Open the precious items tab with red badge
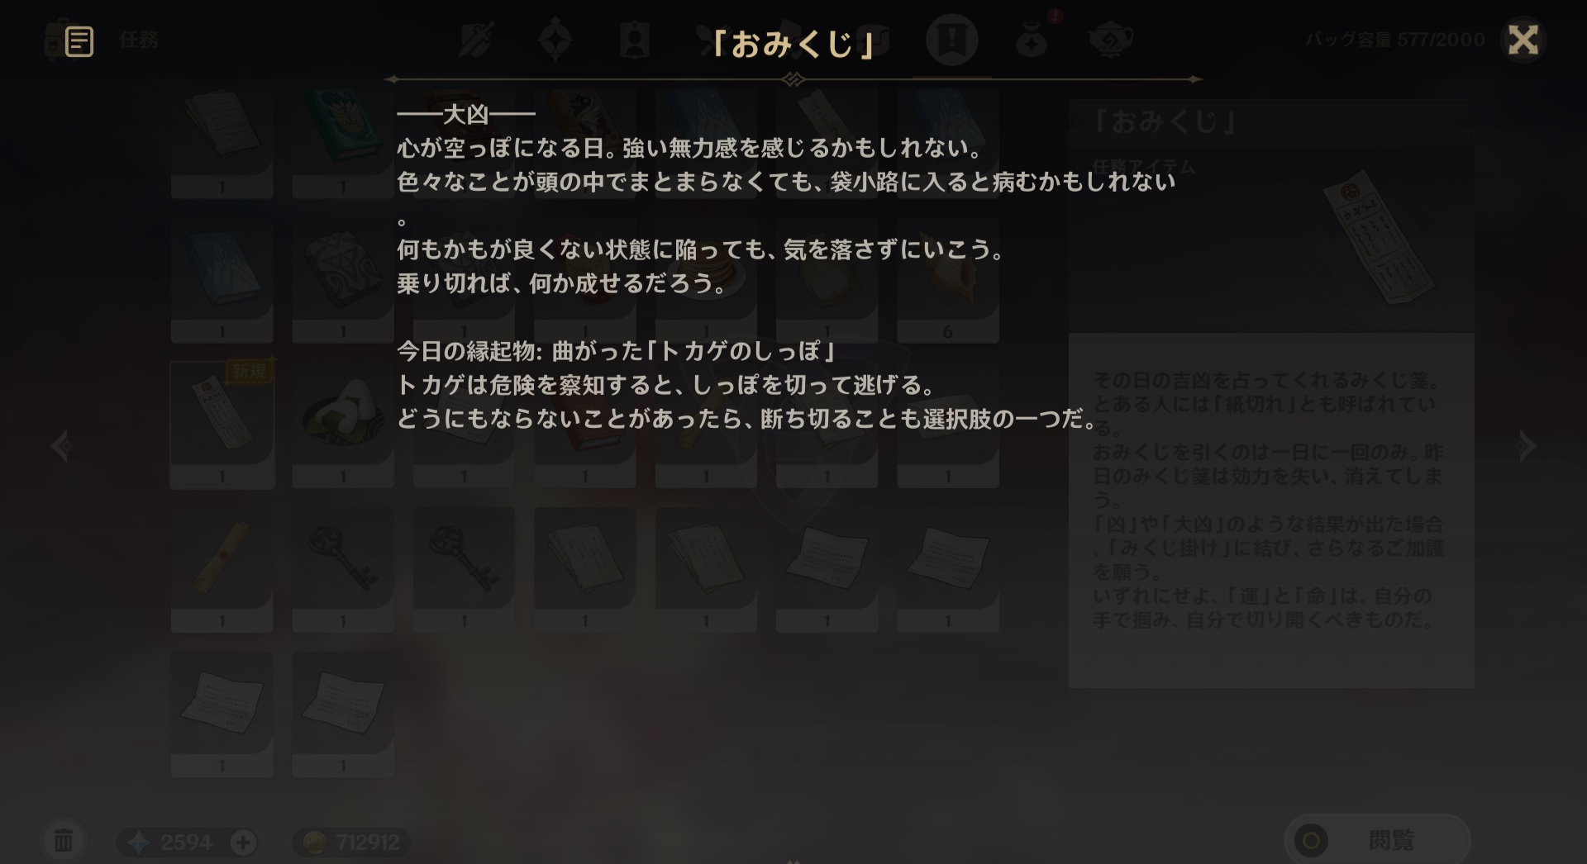 pos(1032,38)
